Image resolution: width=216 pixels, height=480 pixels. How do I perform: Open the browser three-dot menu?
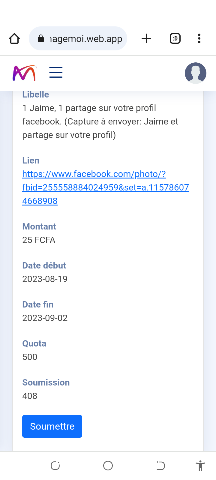pos(199,39)
